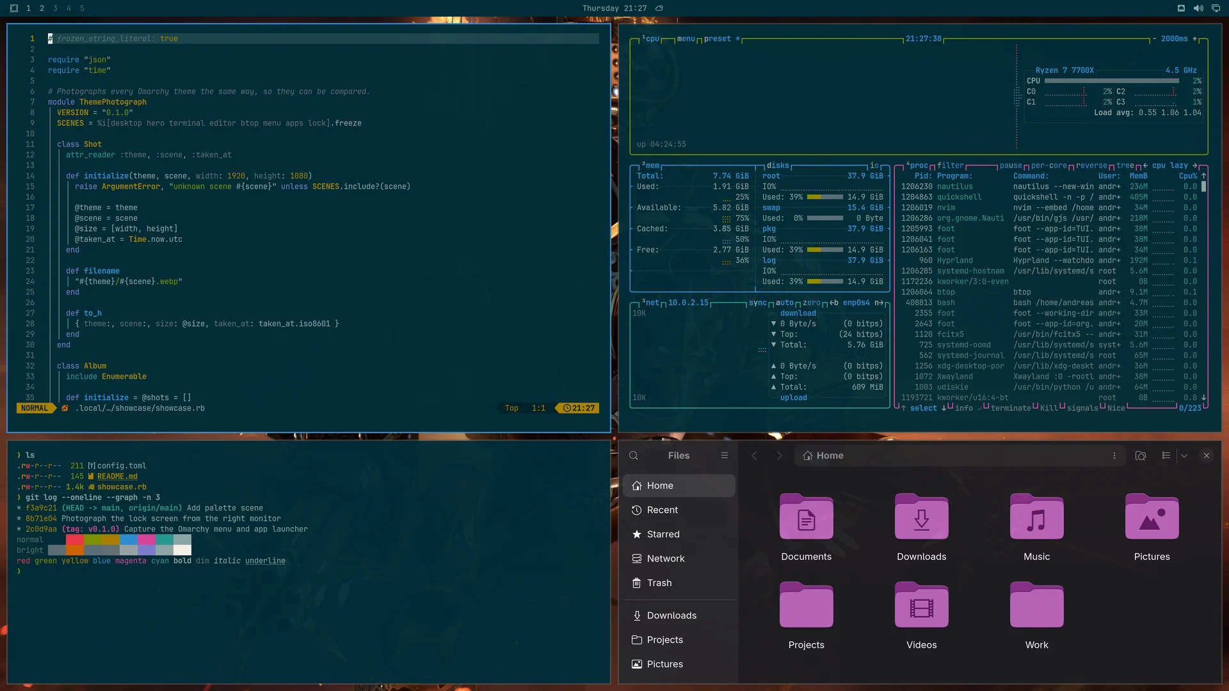Select Starred in the Files sidebar

point(679,534)
